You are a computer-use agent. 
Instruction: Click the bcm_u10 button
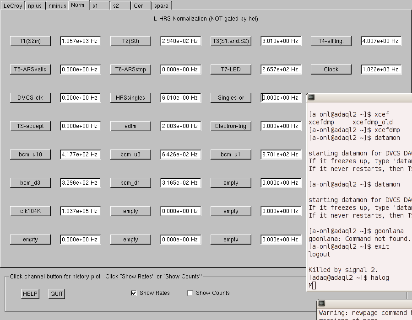click(30, 155)
